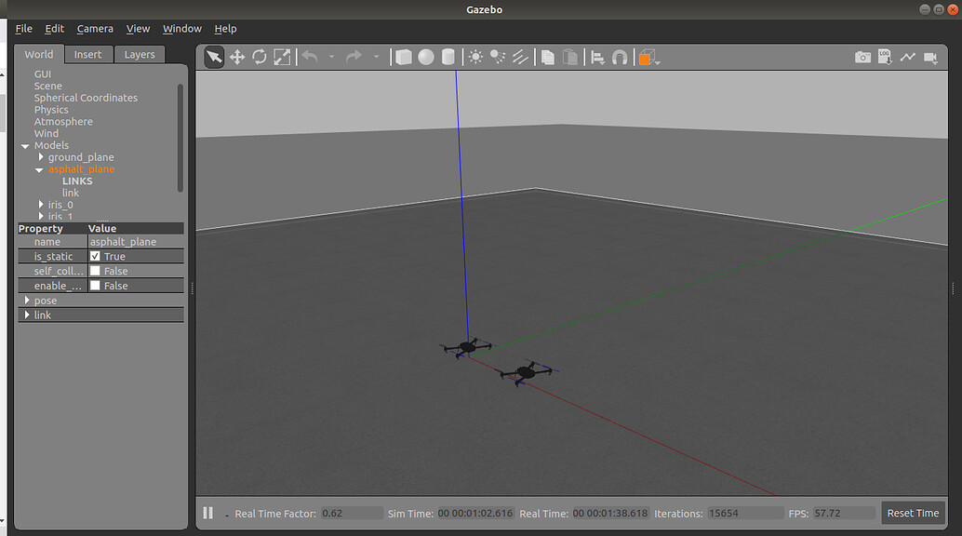This screenshot has height=536, width=962.
Task: Open the plot tool via the graph icon
Action: coord(908,56)
